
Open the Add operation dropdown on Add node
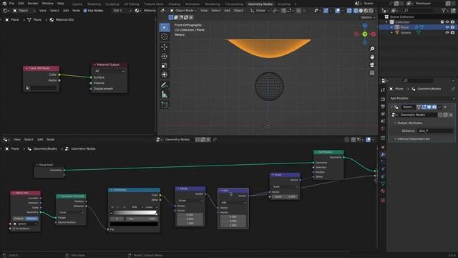coord(233,202)
